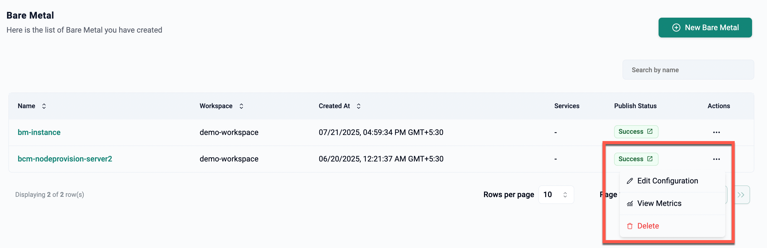The width and height of the screenshot is (767, 248).
Task: Open actions menu for bm-instance row
Action: click(x=716, y=132)
